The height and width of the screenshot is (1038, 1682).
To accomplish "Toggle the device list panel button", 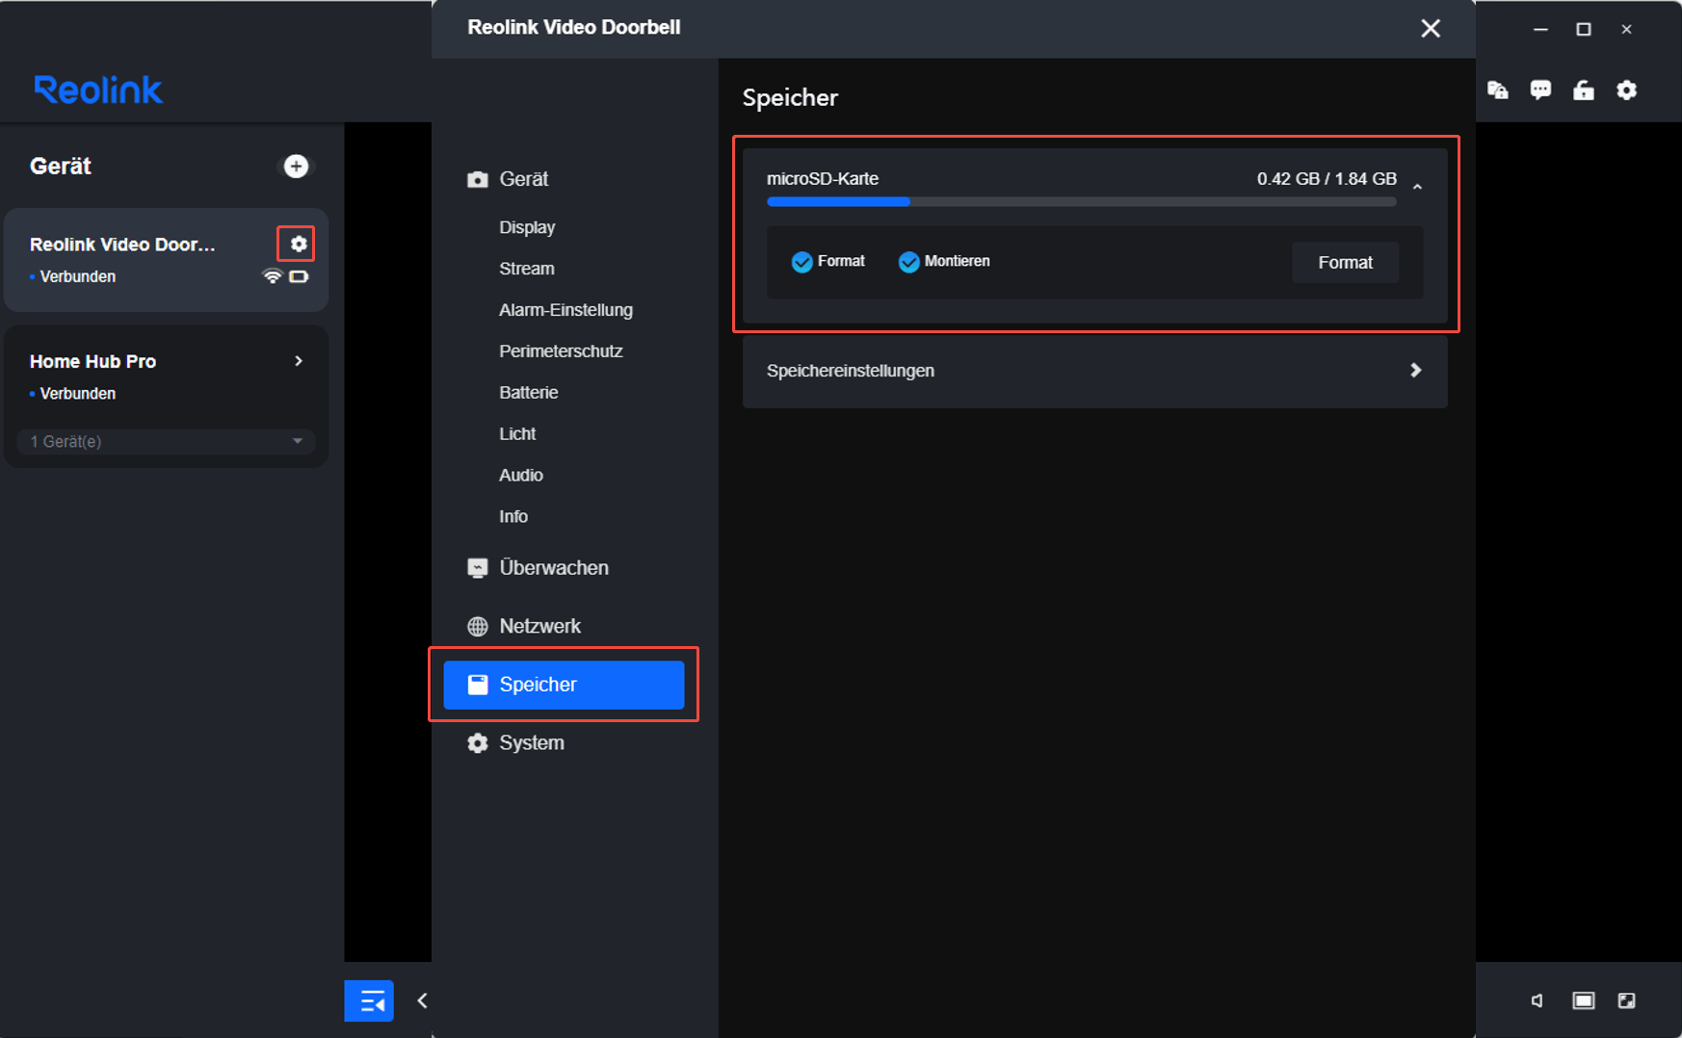I will pos(369,1001).
